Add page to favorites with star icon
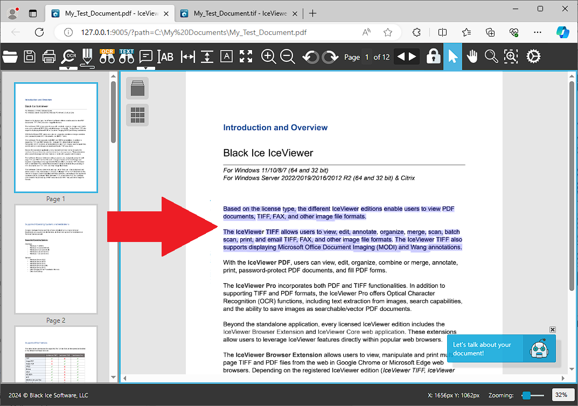 [x=387, y=32]
